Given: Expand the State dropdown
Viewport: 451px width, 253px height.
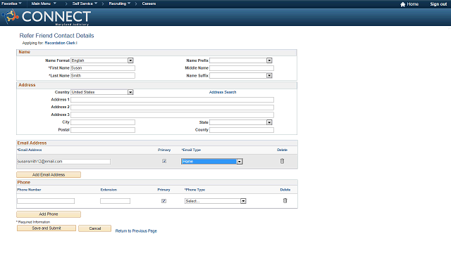Looking at the screenshot, I should (241, 122).
